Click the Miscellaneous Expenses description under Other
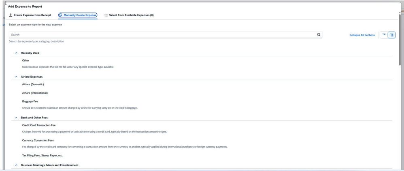Screen dimensions: 404x171 point(68,67)
